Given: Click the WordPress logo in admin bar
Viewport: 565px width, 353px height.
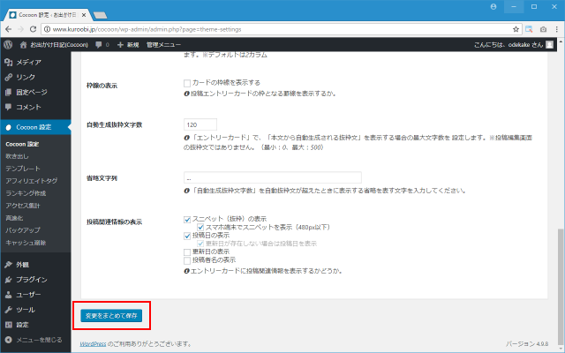Looking at the screenshot, I should point(9,43).
